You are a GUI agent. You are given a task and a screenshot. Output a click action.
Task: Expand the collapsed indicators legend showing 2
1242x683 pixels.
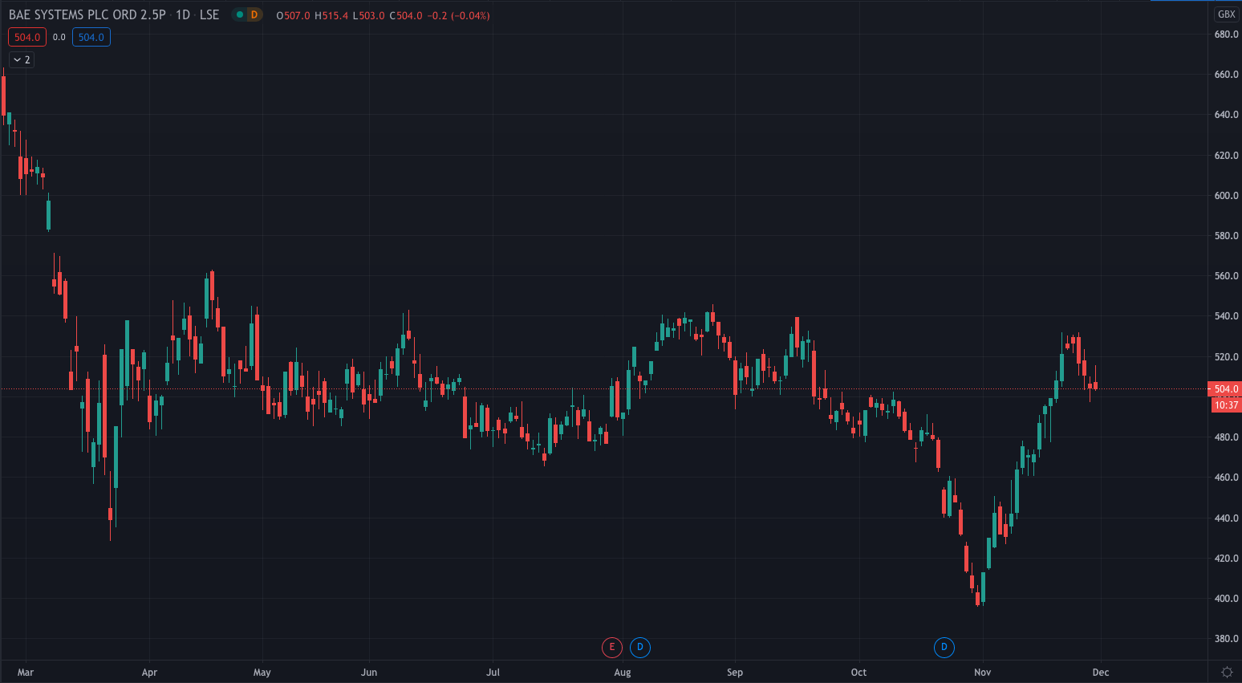22,59
